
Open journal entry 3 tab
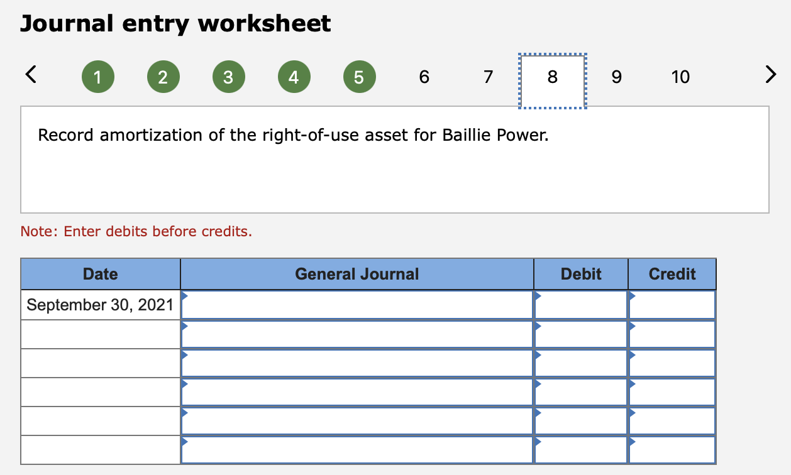[x=228, y=77]
